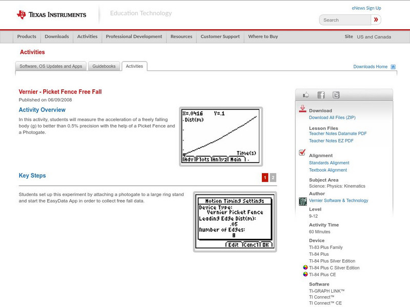Share the activity on Facebook

320,94
